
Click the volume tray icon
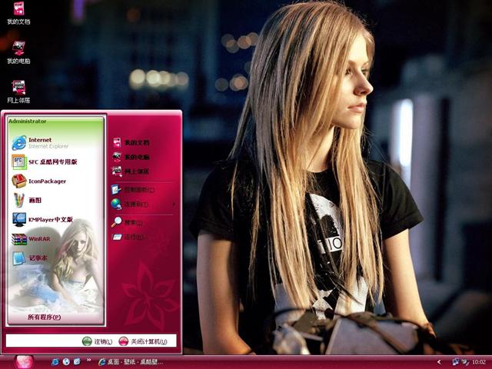point(465,362)
